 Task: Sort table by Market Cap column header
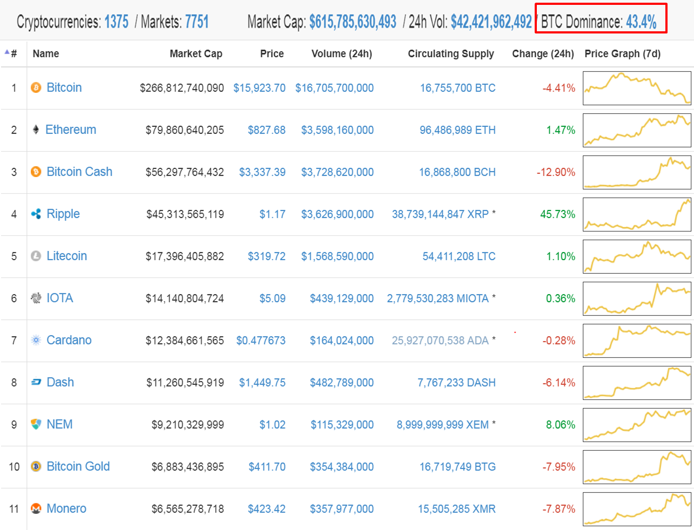(196, 53)
